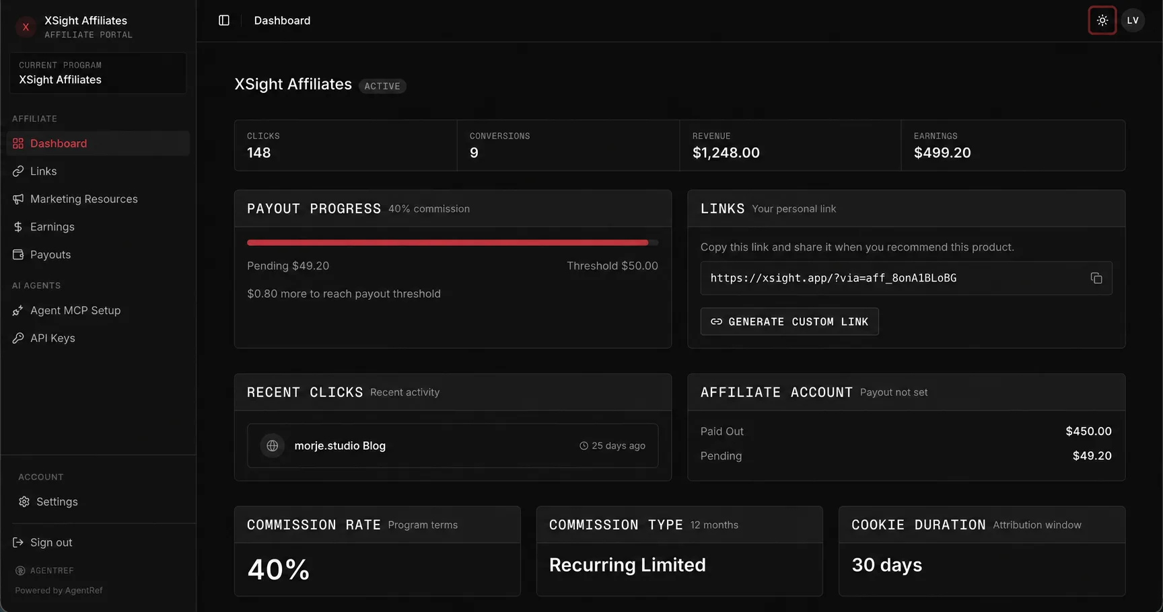Image resolution: width=1163 pixels, height=612 pixels.
Task: Click Sign out
Action: pos(98,542)
